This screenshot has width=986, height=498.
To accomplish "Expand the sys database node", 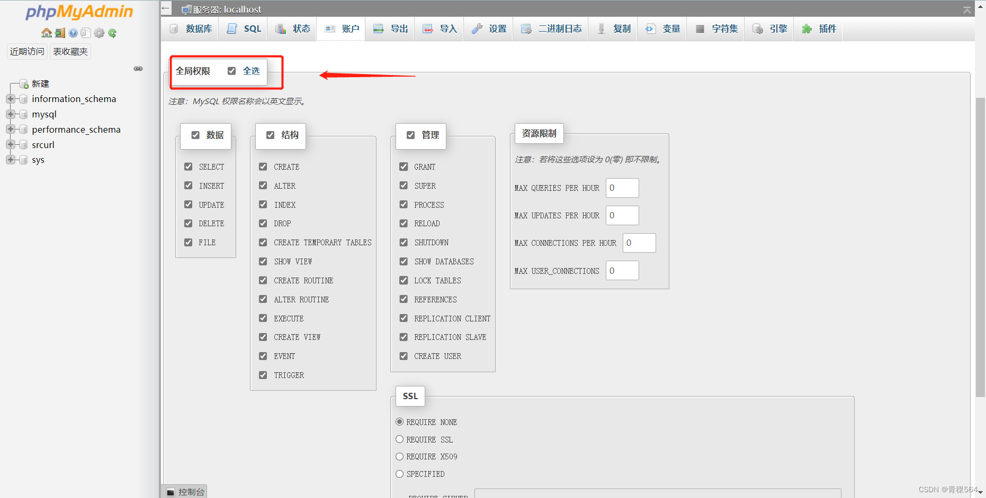I will [x=11, y=160].
